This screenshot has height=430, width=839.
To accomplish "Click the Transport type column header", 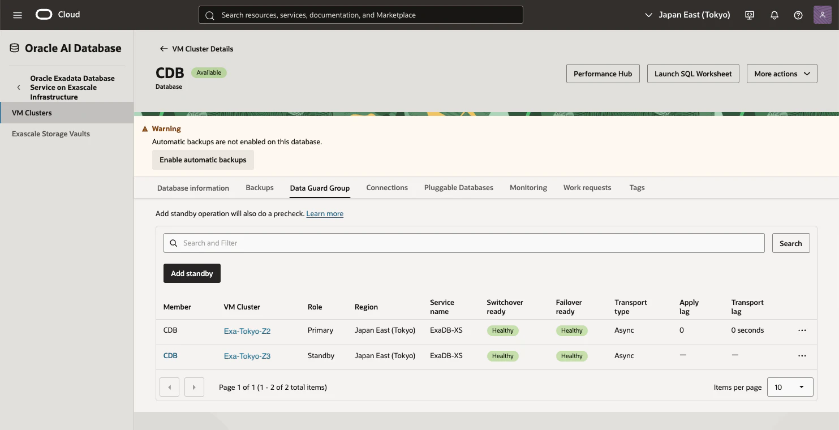I will click(631, 307).
